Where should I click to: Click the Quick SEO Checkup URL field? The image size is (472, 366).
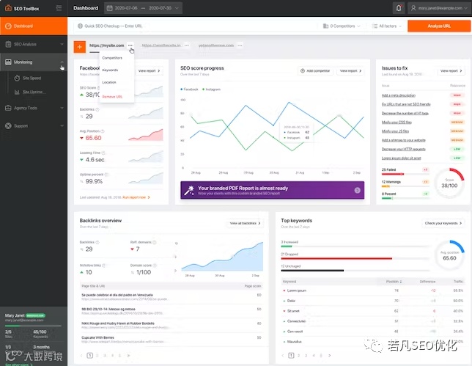tap(196, 26)
